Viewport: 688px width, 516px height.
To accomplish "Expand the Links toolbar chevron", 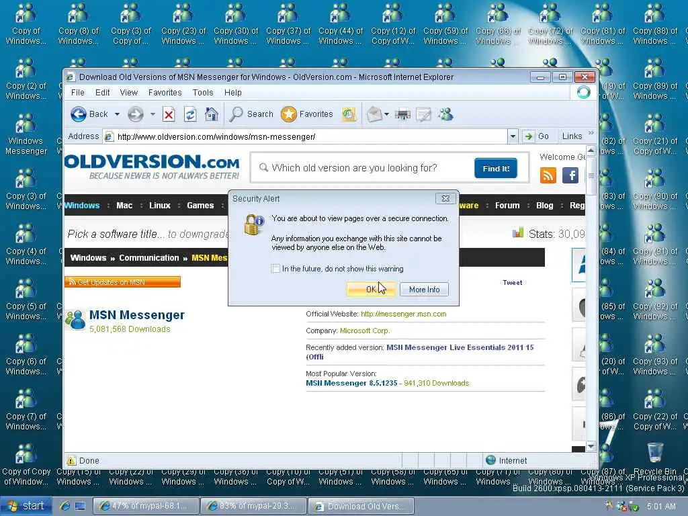I will pos(591,134).
